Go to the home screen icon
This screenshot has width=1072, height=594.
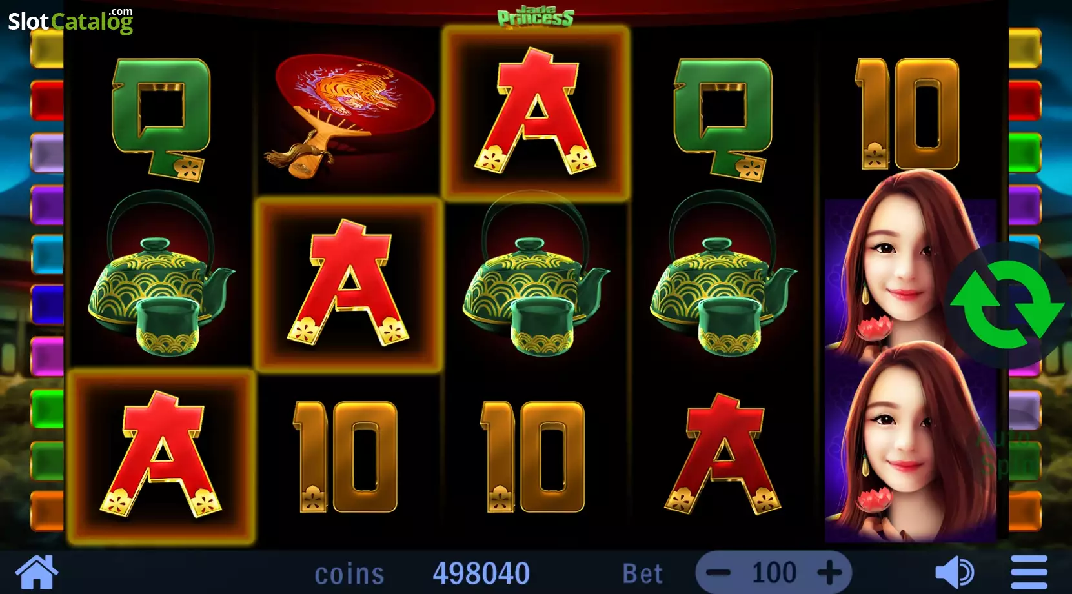[37, 572]
